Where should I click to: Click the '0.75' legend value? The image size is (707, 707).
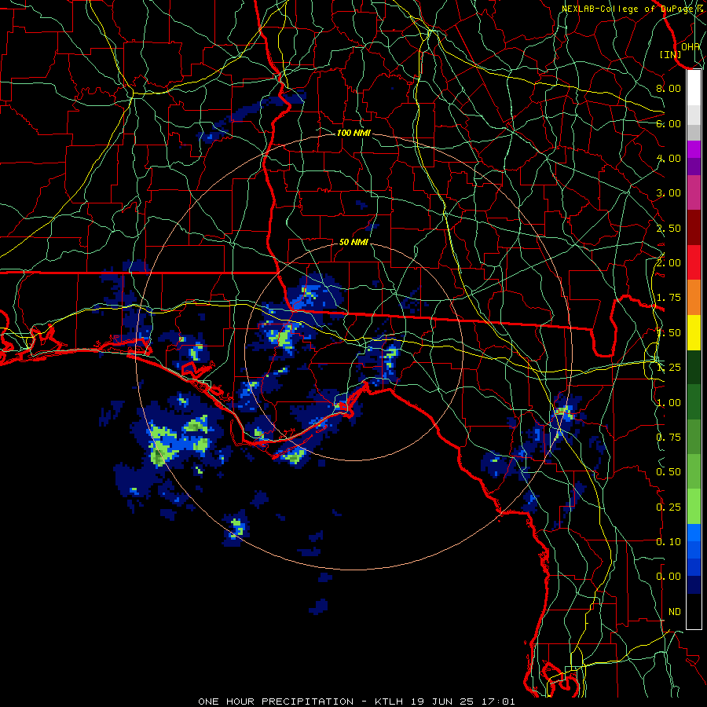point(669,438)
